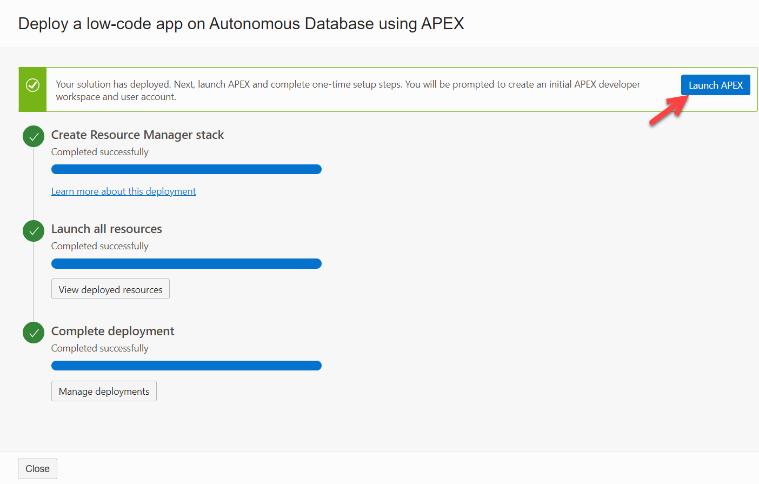Click the progress bar under Create Resource Manager stack

187,169
